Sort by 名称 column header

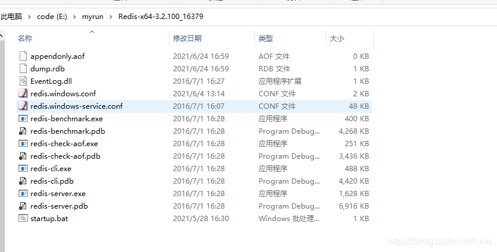(25, 39)
